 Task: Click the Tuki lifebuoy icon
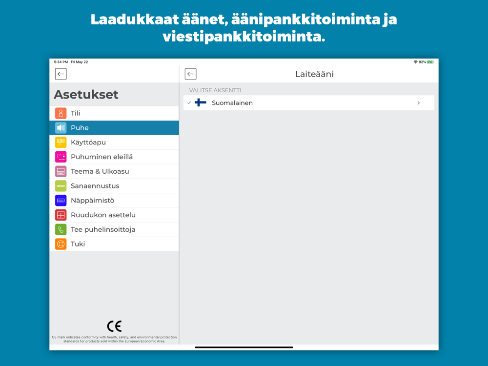pos(61,244)
